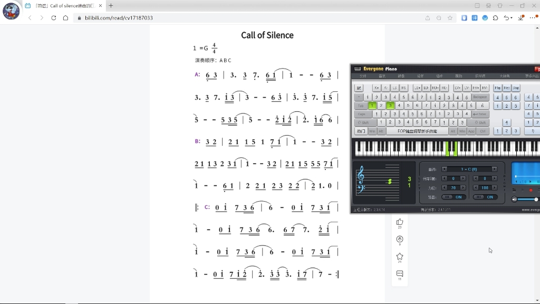Click the incognito glasses icon in the title bar
The image size is (540, 304).
point(488,5)
